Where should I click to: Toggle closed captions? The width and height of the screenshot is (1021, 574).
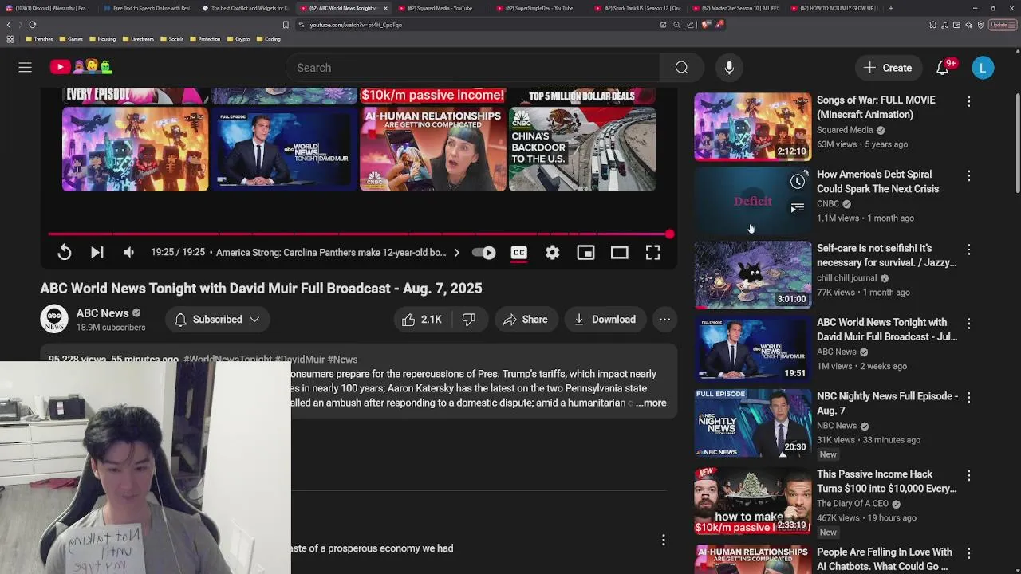pyautogui.click(x=518, y=253)
